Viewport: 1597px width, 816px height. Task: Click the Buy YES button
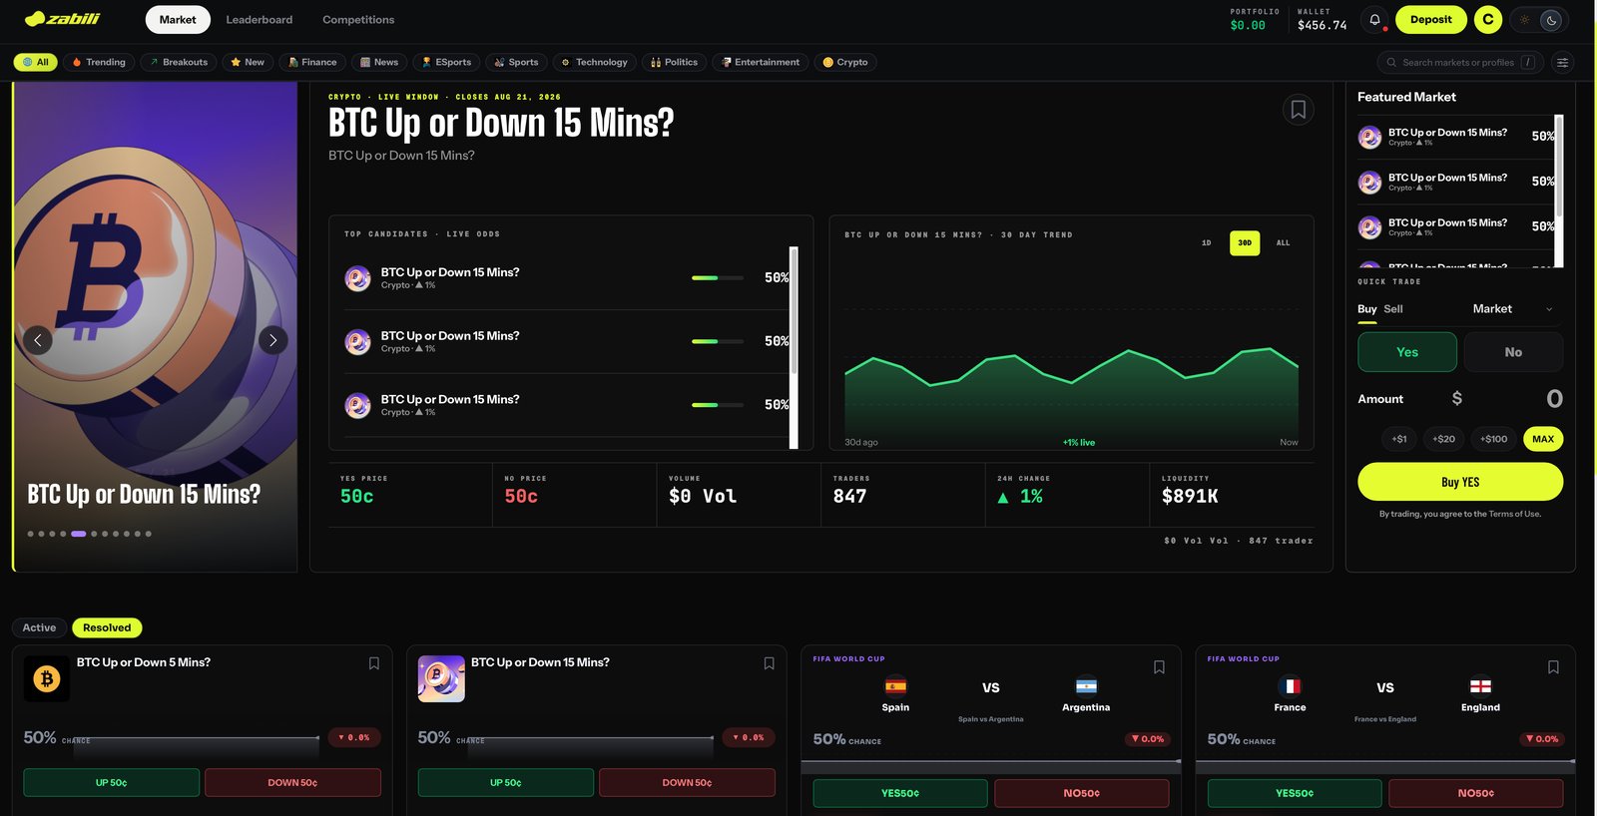pos(1460,482)
